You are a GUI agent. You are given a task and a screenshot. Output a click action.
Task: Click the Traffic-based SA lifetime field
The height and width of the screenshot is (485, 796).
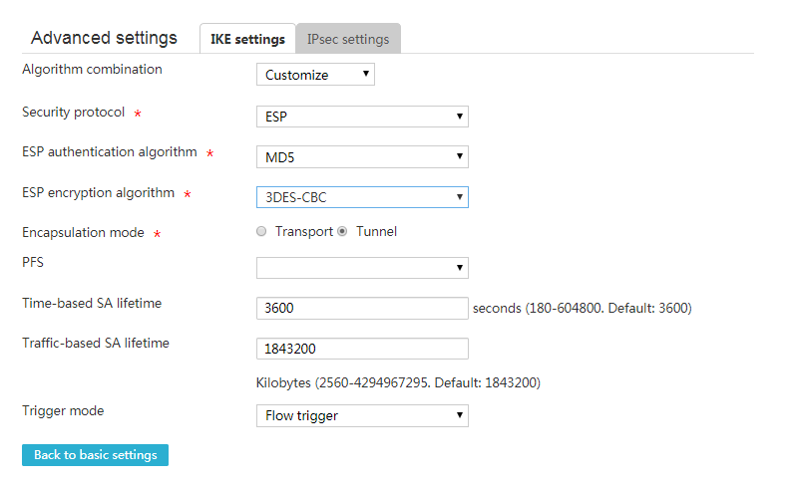point(362,349)
